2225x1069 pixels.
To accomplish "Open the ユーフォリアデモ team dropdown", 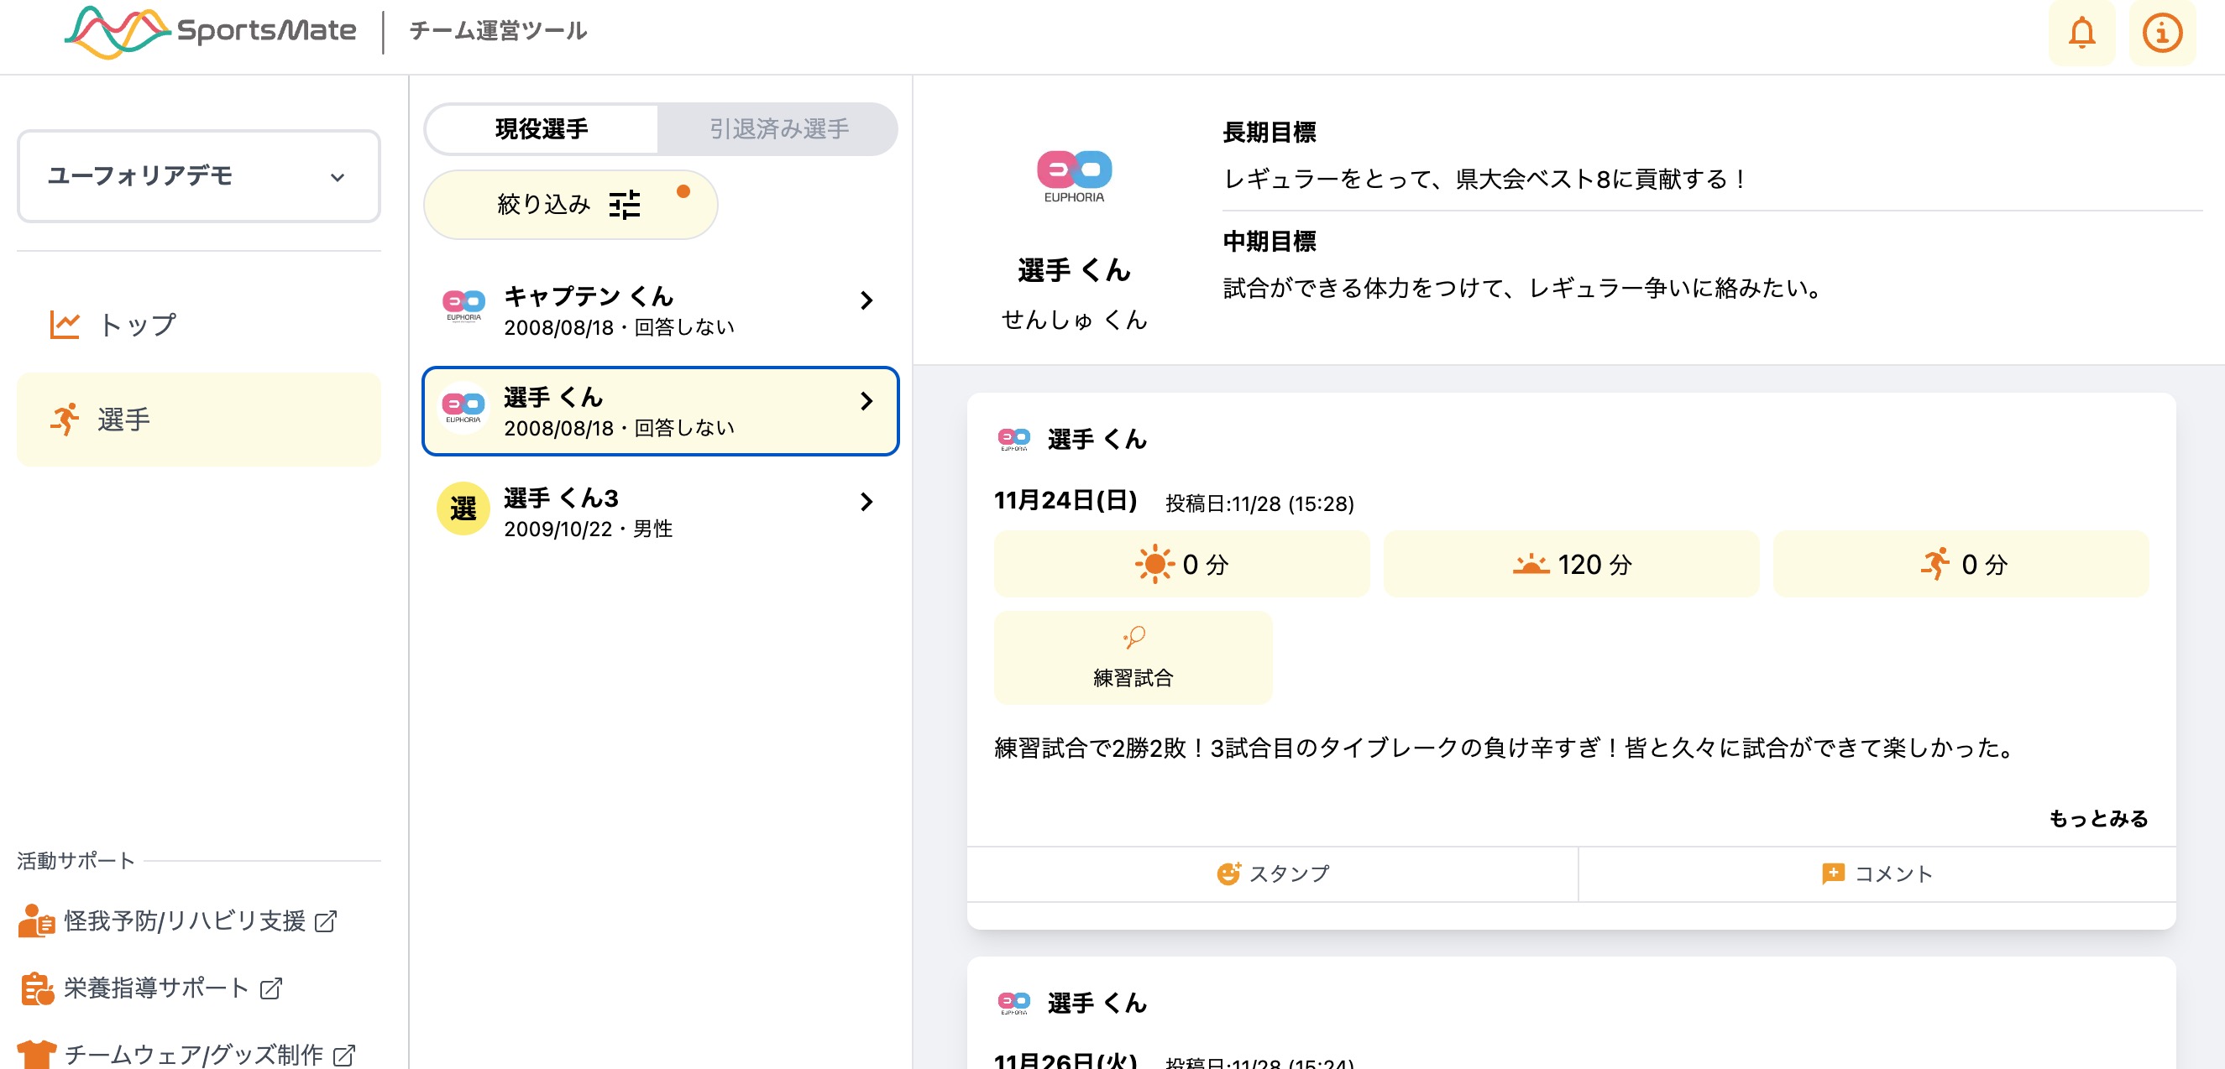I will point(199,176).
